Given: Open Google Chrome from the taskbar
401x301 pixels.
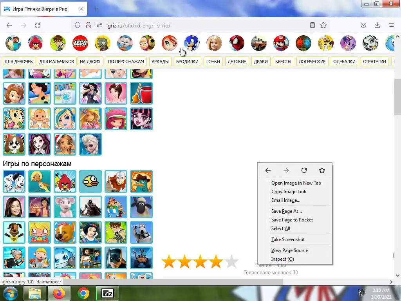Looking at the screenshot, I should tap(83, 293).
